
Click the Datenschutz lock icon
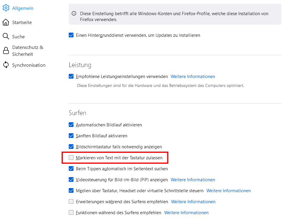pos(6,51)
